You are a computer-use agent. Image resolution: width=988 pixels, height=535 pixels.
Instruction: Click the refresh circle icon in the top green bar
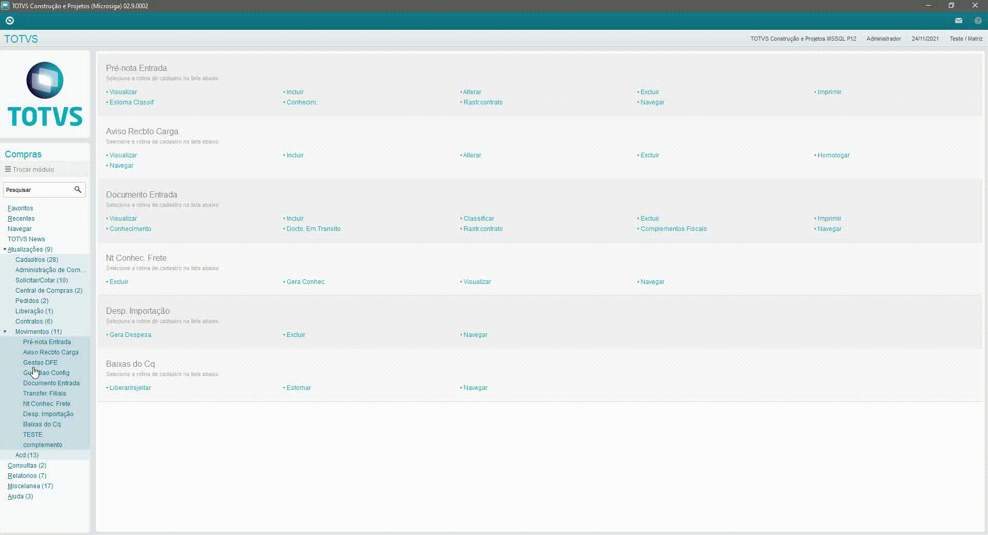9,21
